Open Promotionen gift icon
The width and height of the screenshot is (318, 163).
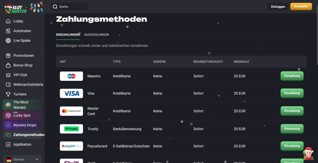pyautogui.click(x=8, y=56)
